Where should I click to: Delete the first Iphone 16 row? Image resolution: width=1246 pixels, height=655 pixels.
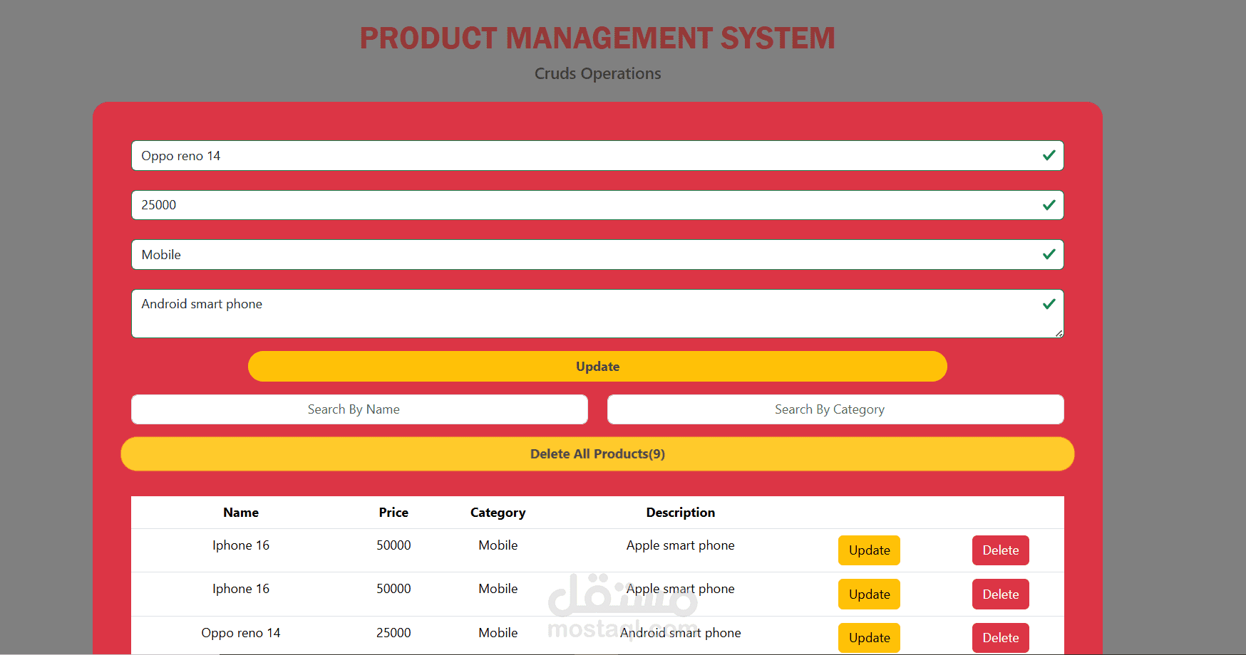(1000, 550)
